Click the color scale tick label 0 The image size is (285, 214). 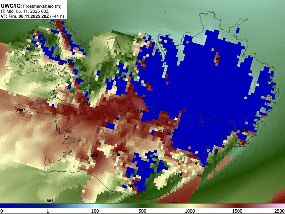tap(2, 211)
